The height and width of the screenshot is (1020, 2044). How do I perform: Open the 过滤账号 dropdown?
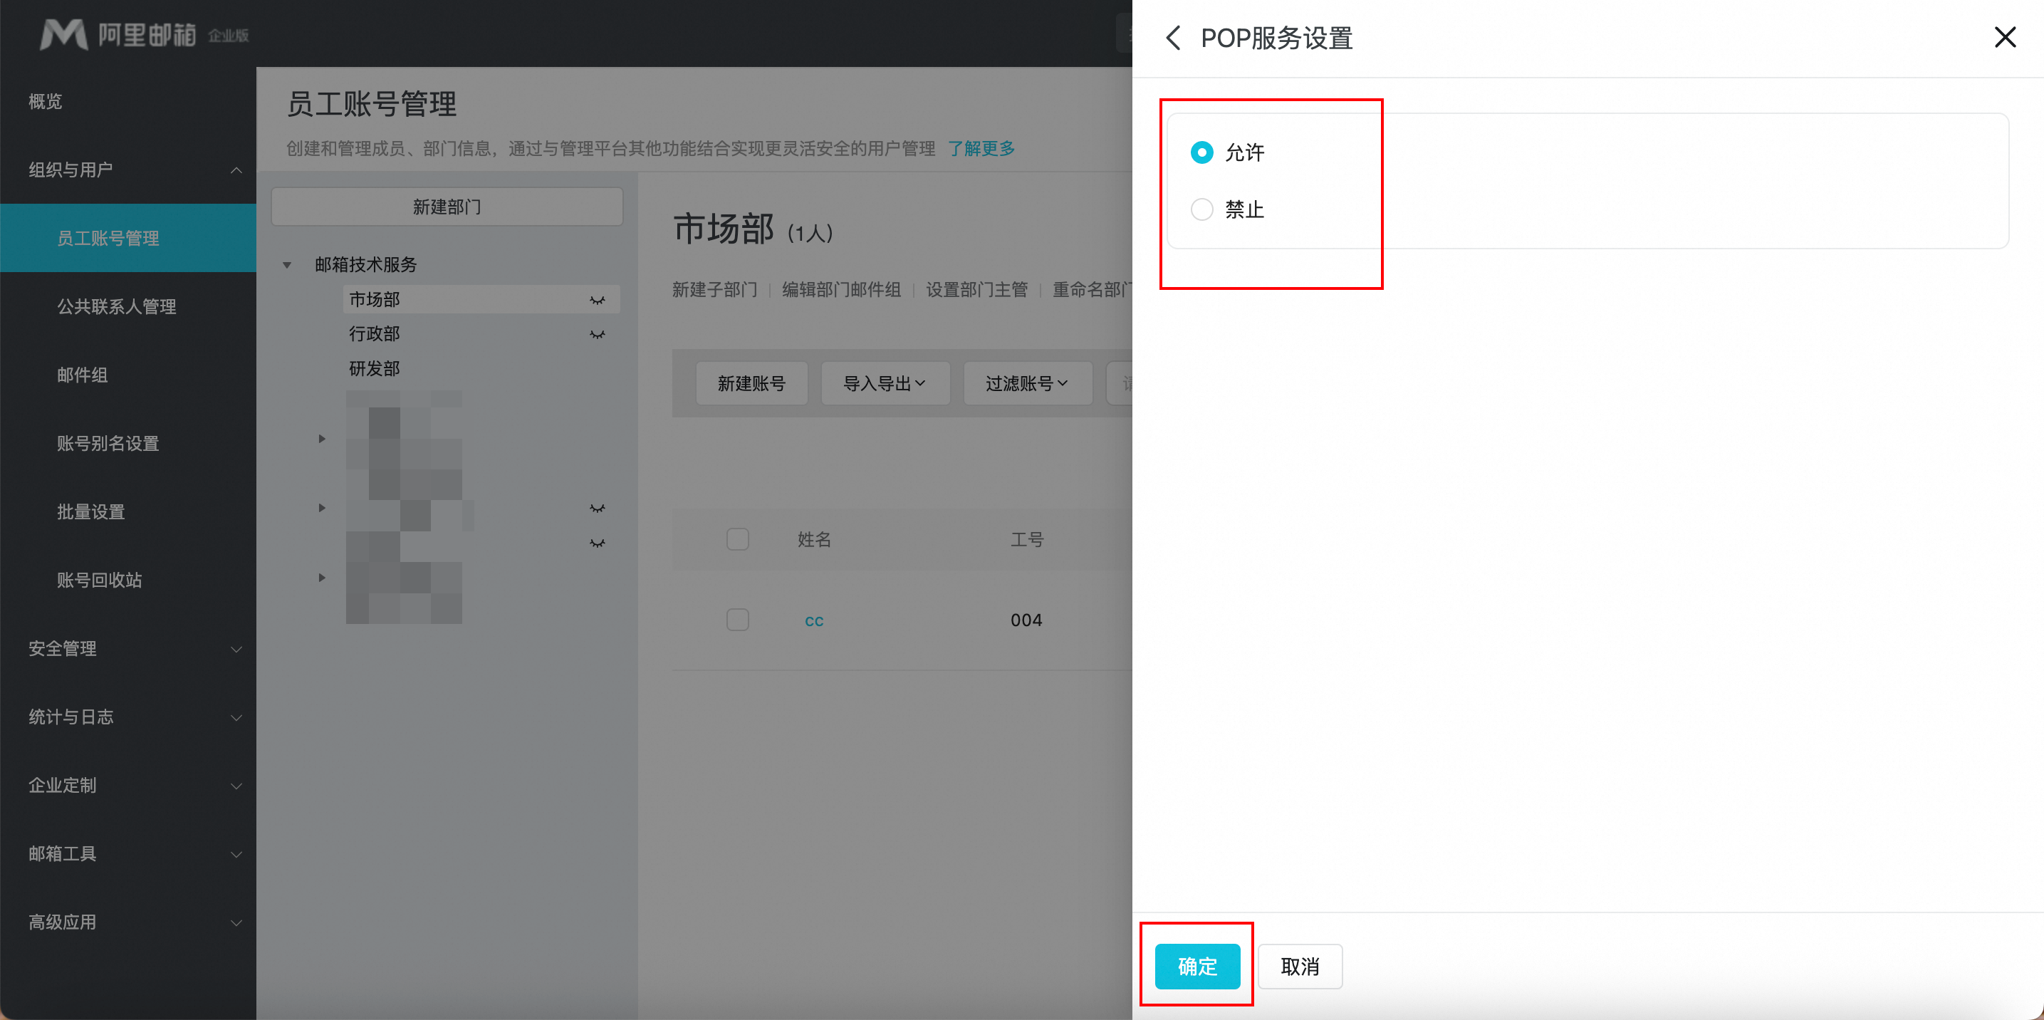[x=1027, y=384]
